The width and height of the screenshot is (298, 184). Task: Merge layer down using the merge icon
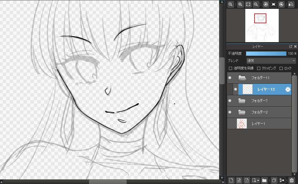(282, 180)
